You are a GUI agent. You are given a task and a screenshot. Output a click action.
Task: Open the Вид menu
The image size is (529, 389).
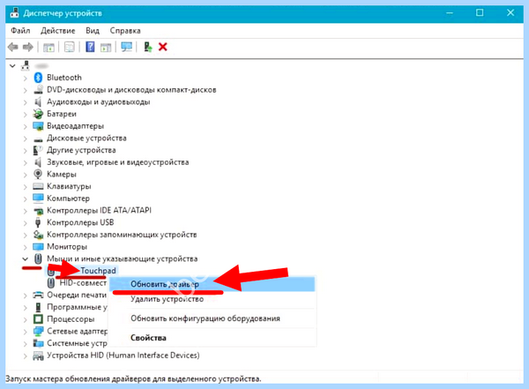point(93,31)
